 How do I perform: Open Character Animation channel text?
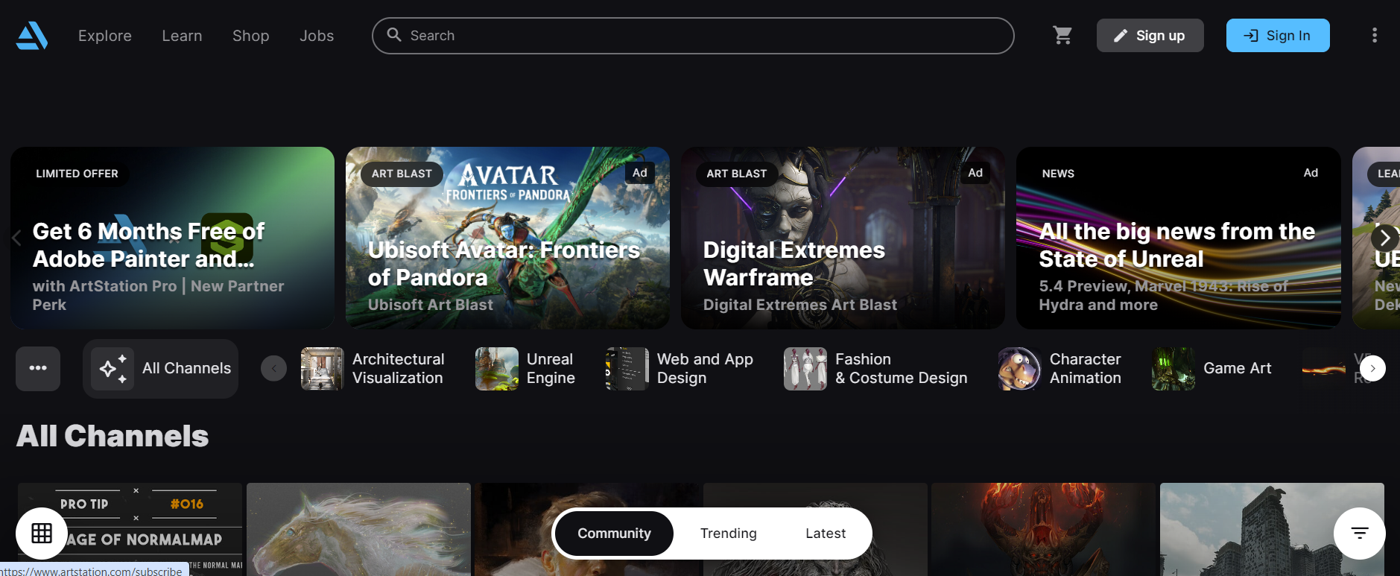1086,368
